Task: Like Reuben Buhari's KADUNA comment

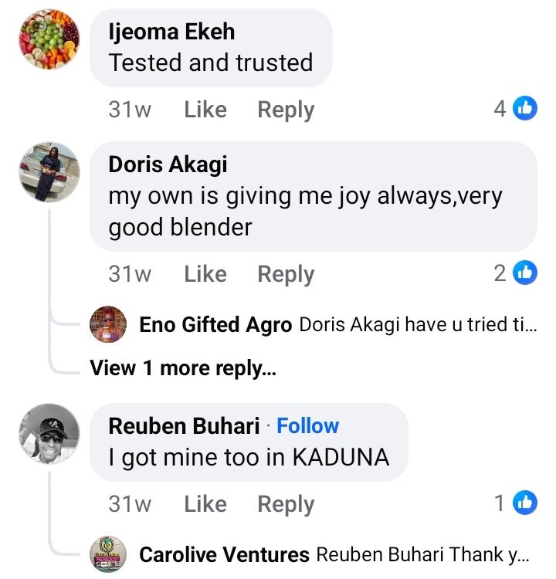Action: click(x=205, y=504)
